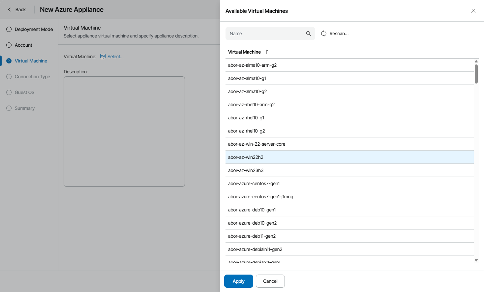
Task: Click the Cancel button
Action: [x=270, y=281]
